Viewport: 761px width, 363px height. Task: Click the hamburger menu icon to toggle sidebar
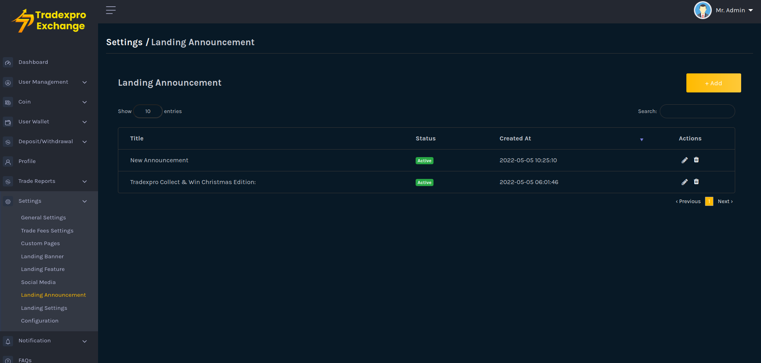point(111,10)
